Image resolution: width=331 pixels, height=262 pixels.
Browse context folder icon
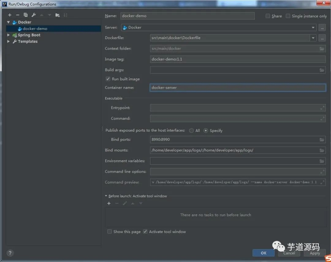click(x=322, y=48)
